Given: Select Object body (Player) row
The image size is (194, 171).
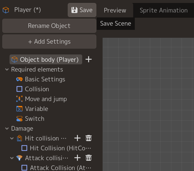Looking at the screenshot, I should (x=46, y=59).
